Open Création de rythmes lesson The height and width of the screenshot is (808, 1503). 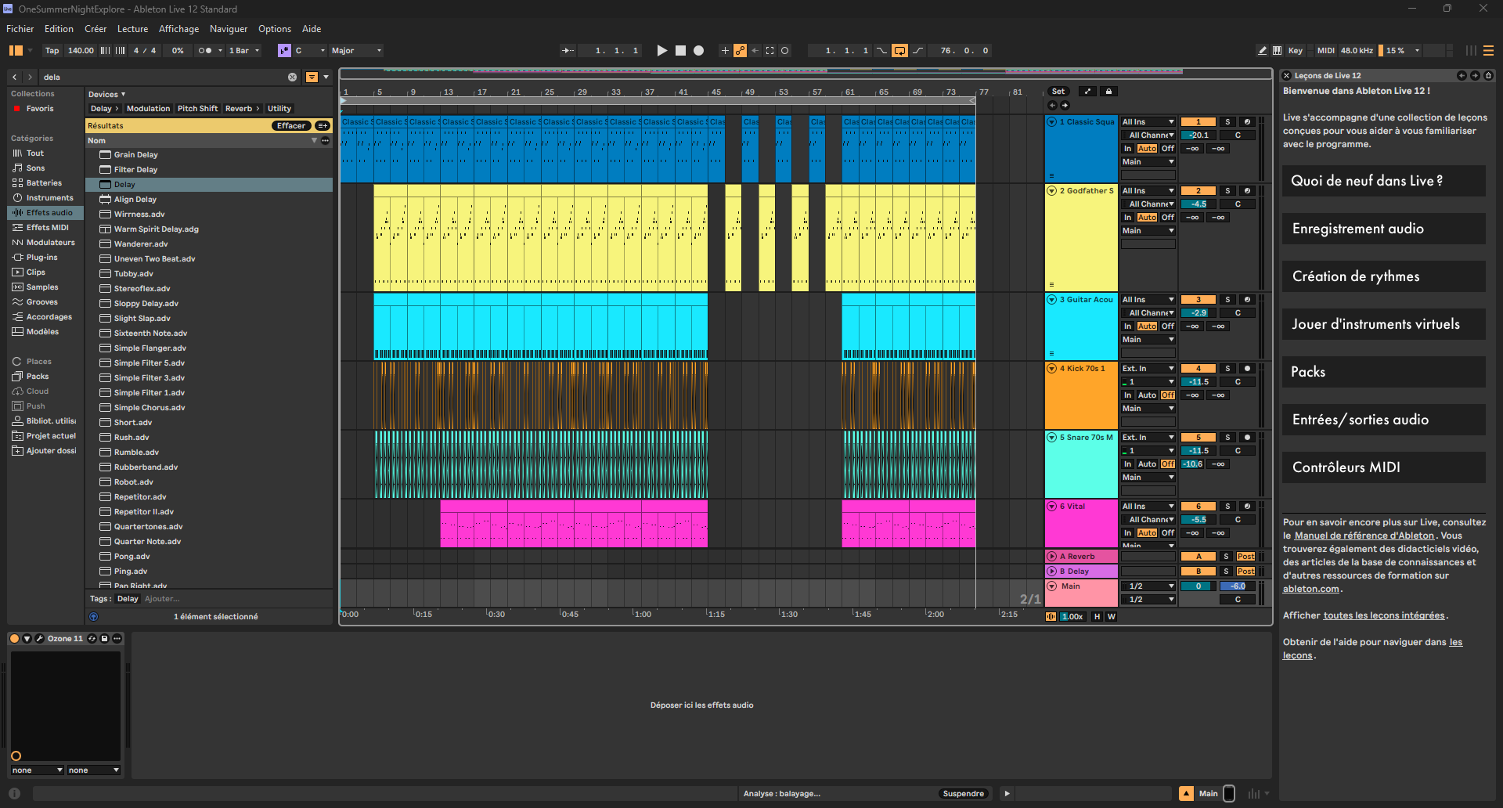[1383, 276]
